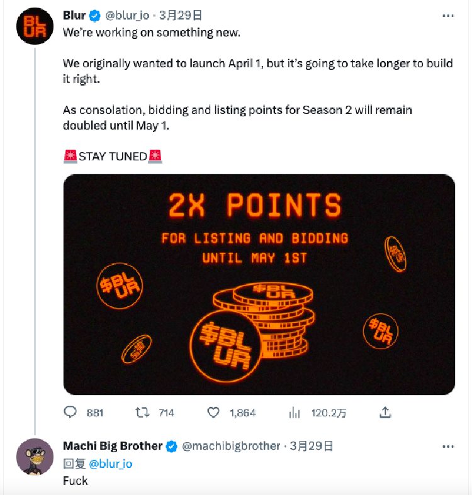The image size is (472, 495).
Task: Click Machi Big Brother's verified badge
Action: [172, 447]
